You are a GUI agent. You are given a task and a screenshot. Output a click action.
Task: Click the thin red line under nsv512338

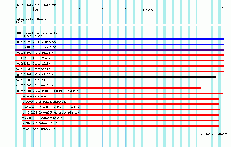point(119,82)
